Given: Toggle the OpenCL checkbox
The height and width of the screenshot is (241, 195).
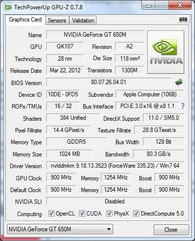Looking at the screenshot, I should 51,213.
